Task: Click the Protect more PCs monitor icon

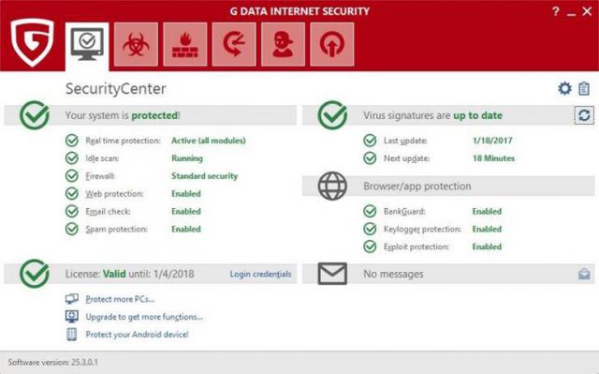Action: click(x=72, y=299)
